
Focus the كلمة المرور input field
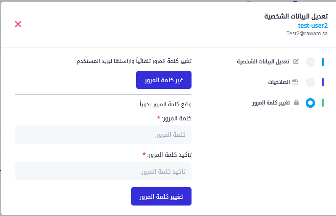[x=103, y=135]
